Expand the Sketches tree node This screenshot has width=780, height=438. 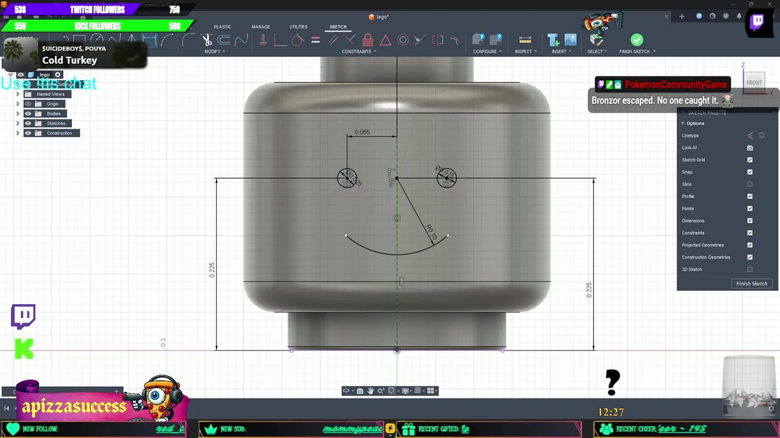coord(18,123)
